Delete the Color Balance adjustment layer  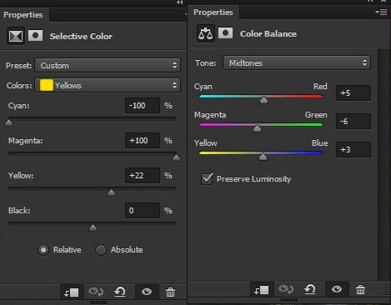click(360, 289)
